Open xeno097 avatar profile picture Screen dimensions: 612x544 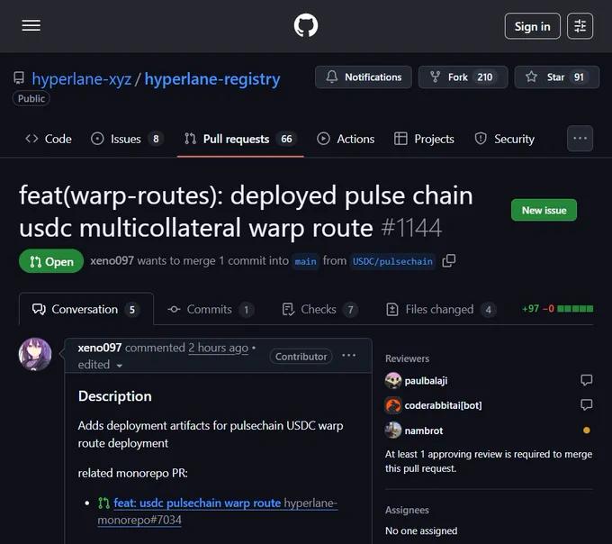tap(35, 354)
